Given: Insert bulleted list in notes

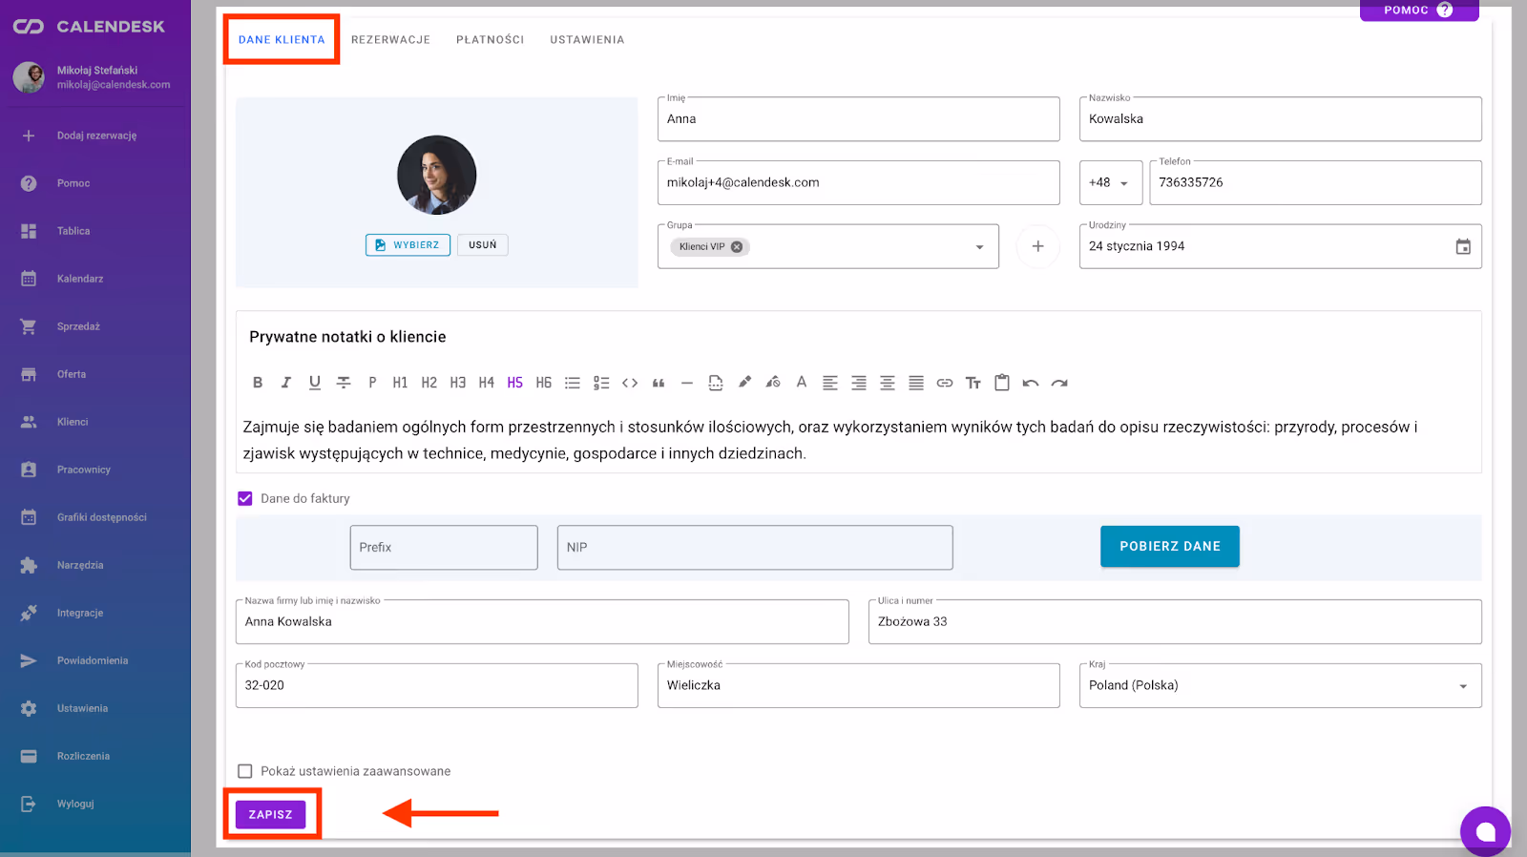Looking at the screenshot, I should [x=573, y=383].
